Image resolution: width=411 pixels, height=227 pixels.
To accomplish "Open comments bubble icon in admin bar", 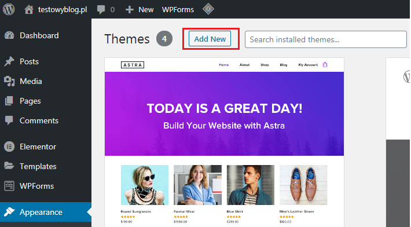I will [101, 10].
